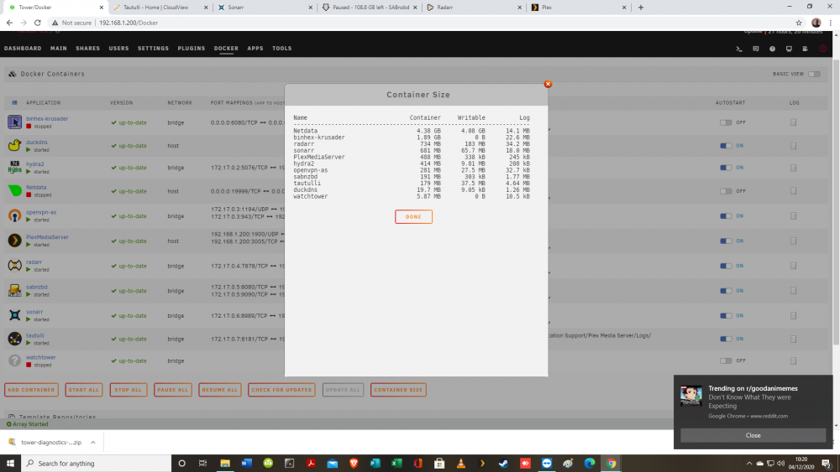
Task: Open the NZB Hydra container icon
Action: pyautogui.click(x=14, y=168)
